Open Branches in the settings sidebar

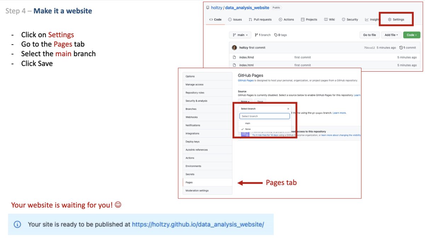(x=208, y=109)
